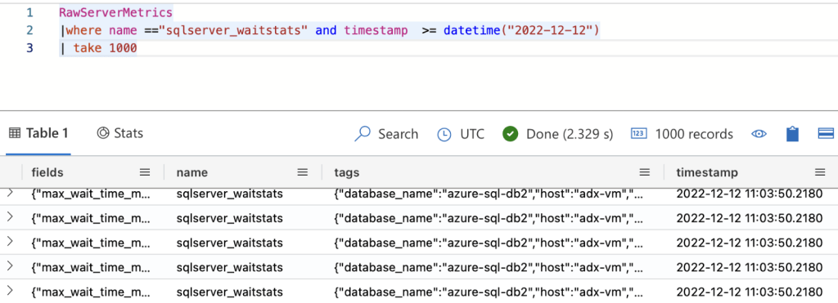Switch to the Stats tab
Screen dimensions: 838x303
(x=119, y=133)
